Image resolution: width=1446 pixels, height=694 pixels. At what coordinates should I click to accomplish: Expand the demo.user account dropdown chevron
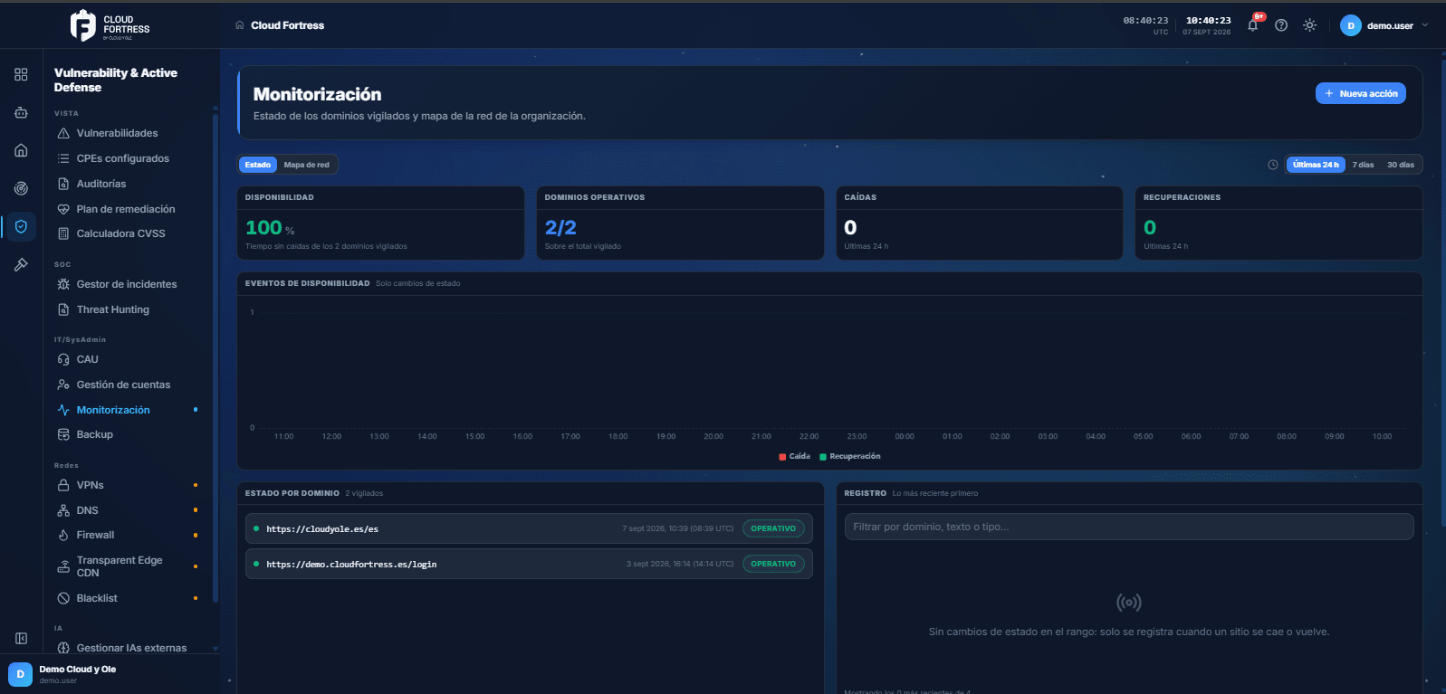tap(1424, 25)
